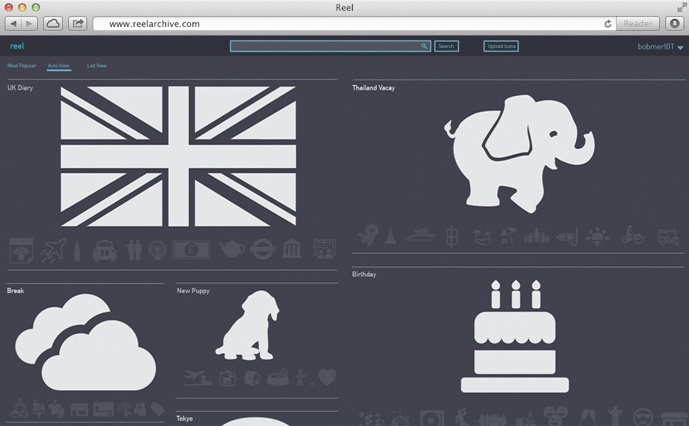Viewport: 689px width, 426px height.
Task: Open the UK Diary album title
Action: (x=20, y=87)
